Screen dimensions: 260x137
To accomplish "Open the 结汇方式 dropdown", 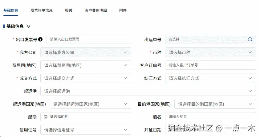I will (x=210, y=78).
